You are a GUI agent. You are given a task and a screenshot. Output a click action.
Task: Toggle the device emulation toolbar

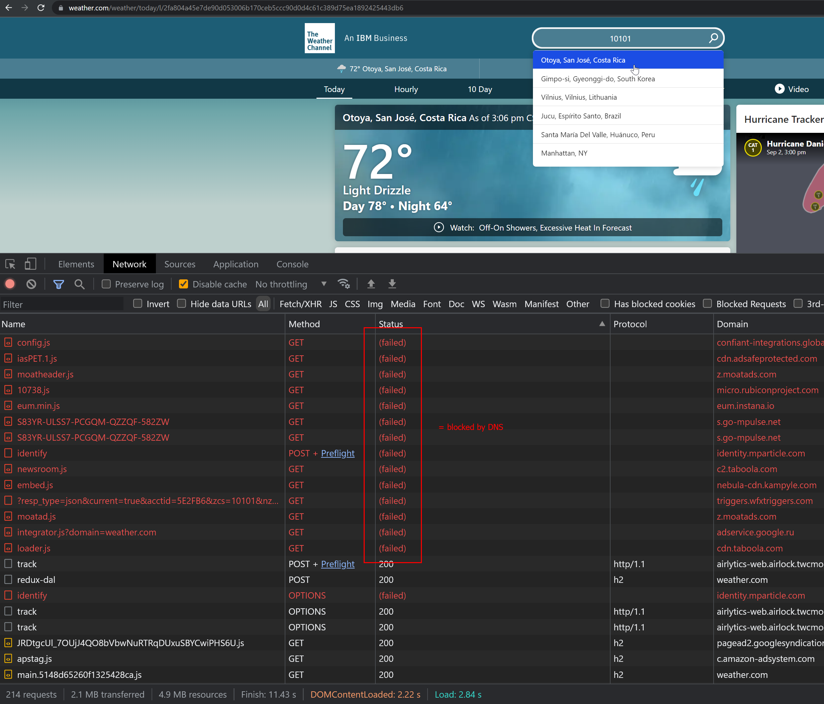30,264
